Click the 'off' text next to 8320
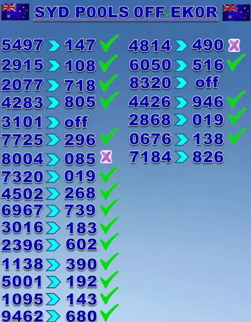 [x=207, y=82]
